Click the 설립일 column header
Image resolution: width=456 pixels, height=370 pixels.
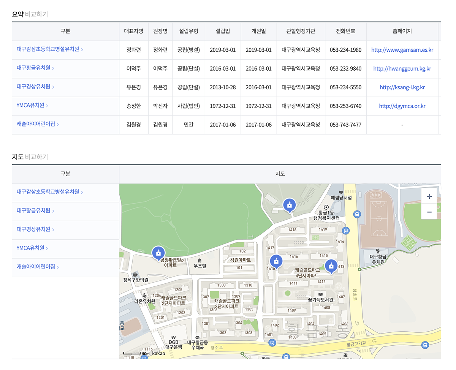[223, 31]
